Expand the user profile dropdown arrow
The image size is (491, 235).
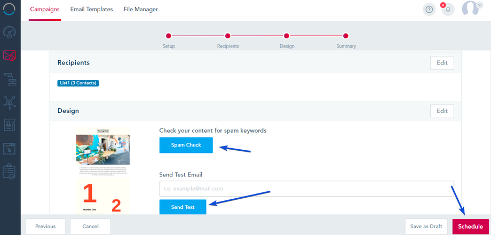(479, 5)
